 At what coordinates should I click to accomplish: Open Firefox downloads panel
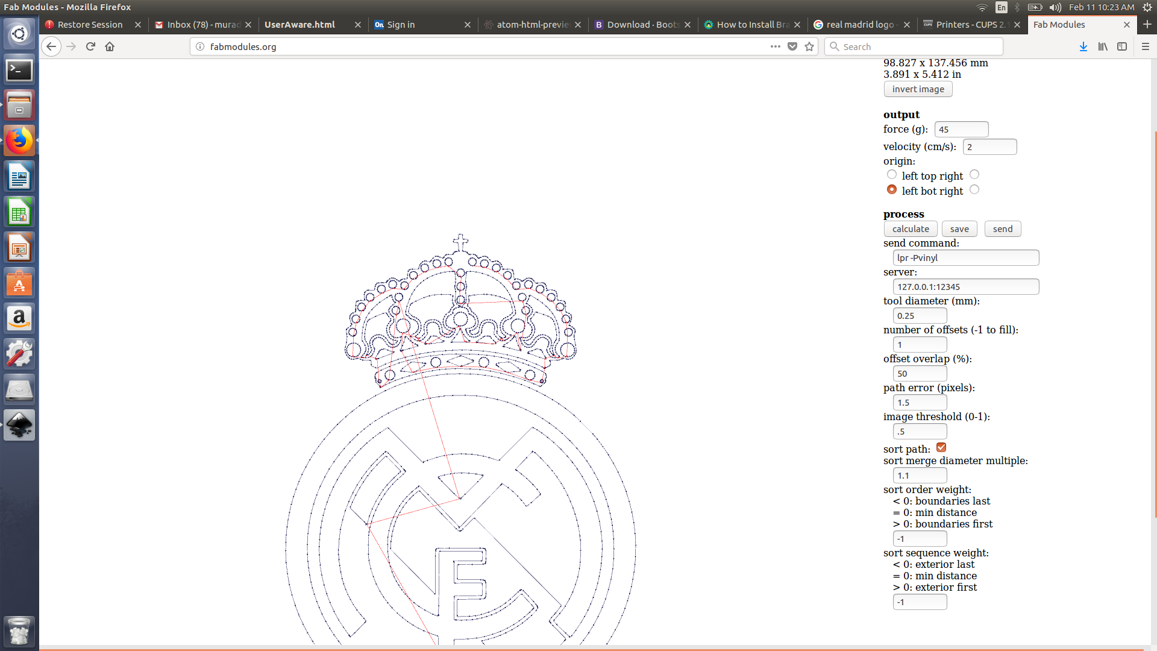tap(1083, 46)
